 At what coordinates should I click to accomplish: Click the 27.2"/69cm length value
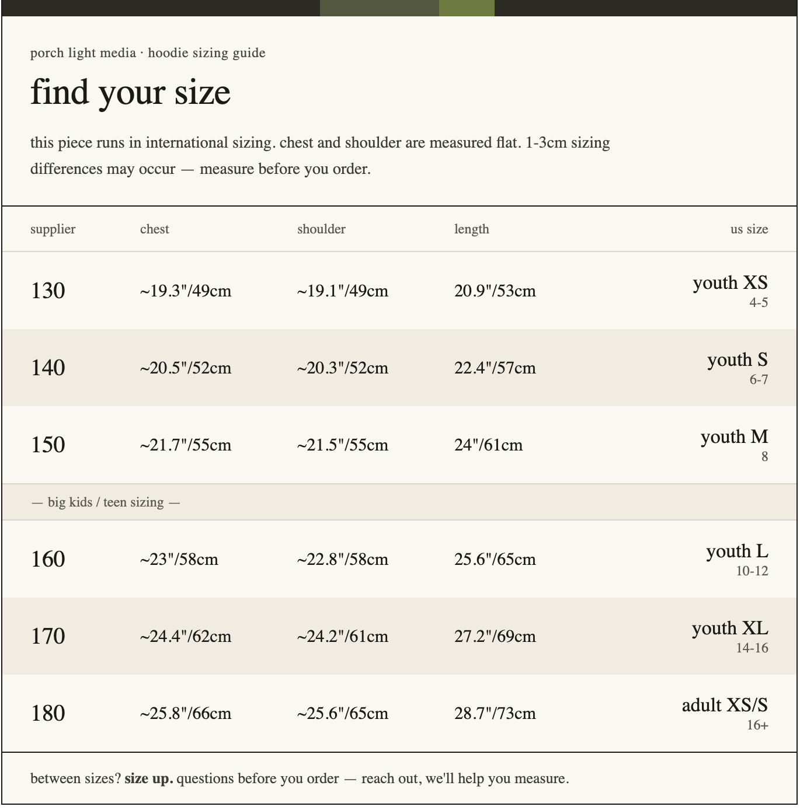[495, 636]
